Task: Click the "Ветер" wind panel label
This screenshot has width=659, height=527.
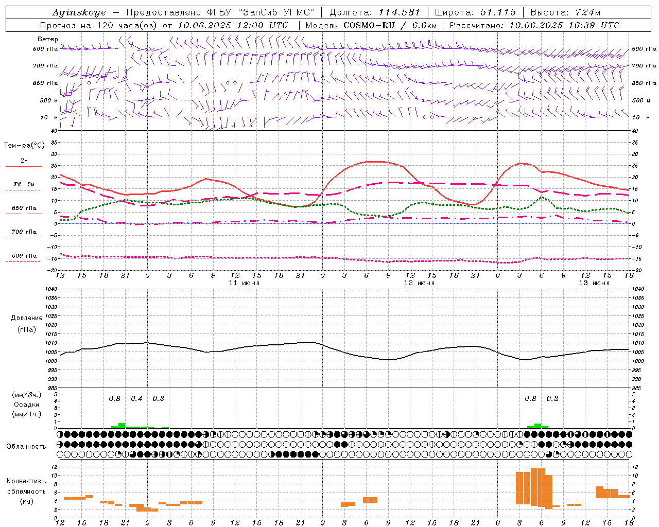Action: (x=48, y=39)
